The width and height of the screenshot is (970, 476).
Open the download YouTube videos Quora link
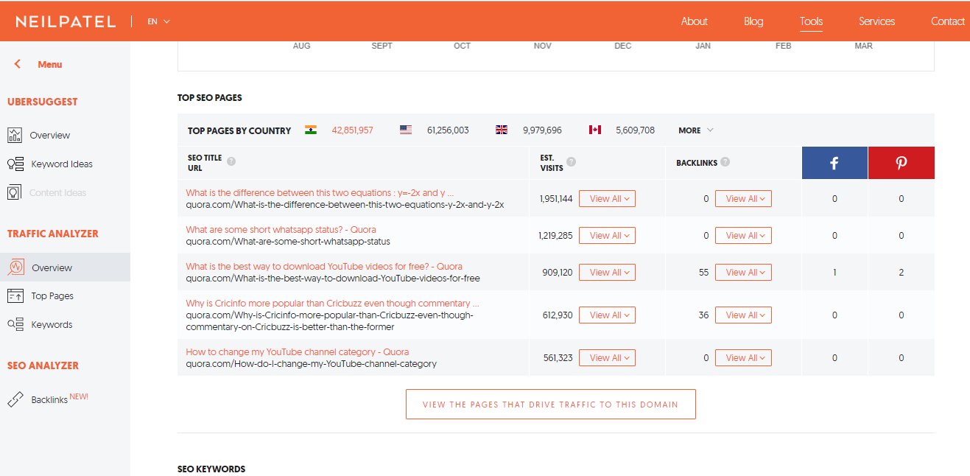(x=324, y=267)
